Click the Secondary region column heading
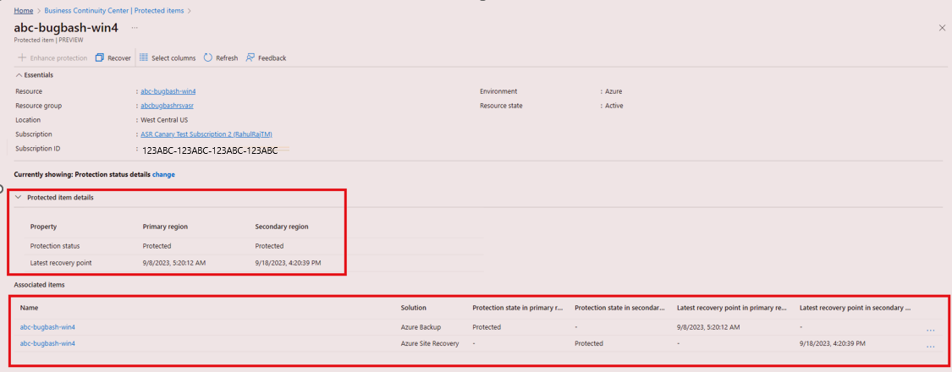This screenshot has height=372, width=952. click(282, 227)
